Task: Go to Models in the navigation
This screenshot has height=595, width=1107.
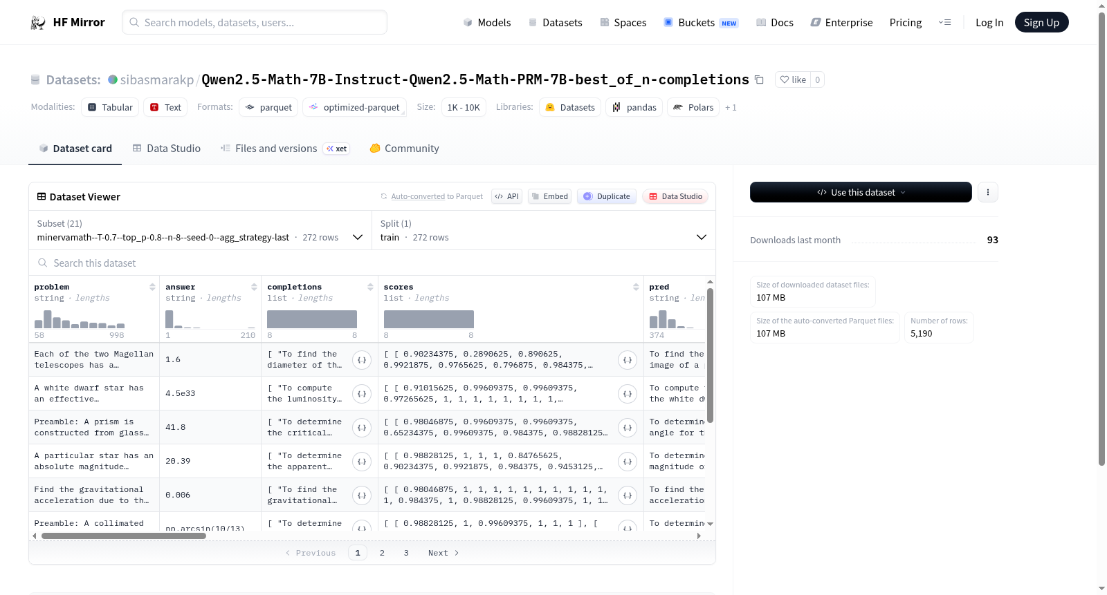Action: [x=487, y=23]
